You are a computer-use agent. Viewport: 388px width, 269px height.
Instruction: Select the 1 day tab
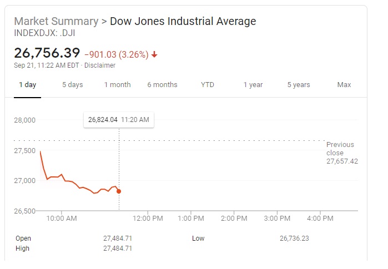27,85
